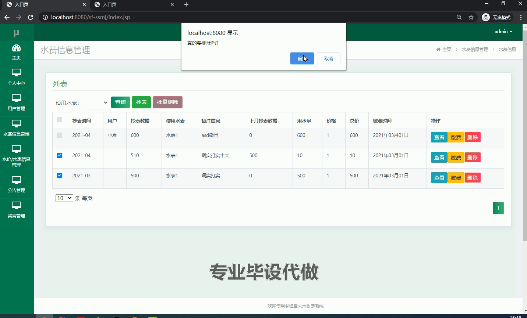Click the 抄表 button
The height and width of the screenshot is (318, 527).
click(x=141, y=102)
